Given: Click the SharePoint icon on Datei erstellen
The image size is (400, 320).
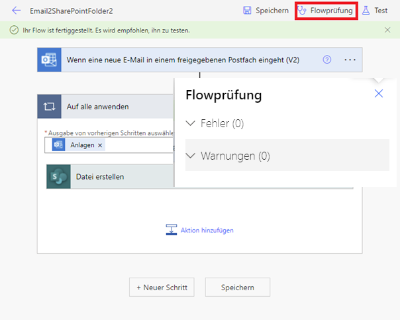Looking at the screenshot, I should coord(58,177).
